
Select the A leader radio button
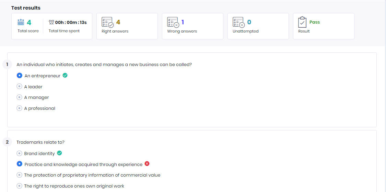pyautogui.click(x=19, y=87)
